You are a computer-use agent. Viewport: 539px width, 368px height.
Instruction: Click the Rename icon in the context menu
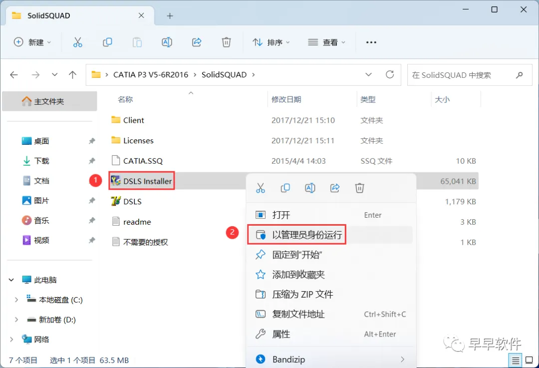point(310,188)
